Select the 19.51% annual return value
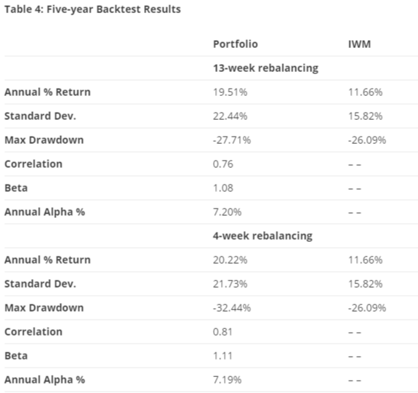 [230, 92]
